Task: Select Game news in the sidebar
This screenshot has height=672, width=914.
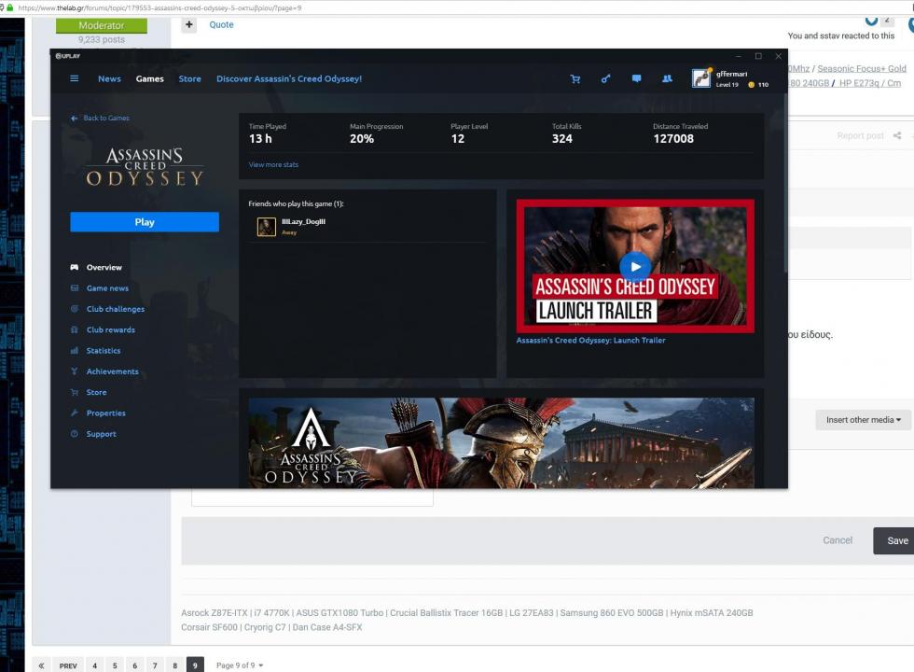Action: (107, 288)
